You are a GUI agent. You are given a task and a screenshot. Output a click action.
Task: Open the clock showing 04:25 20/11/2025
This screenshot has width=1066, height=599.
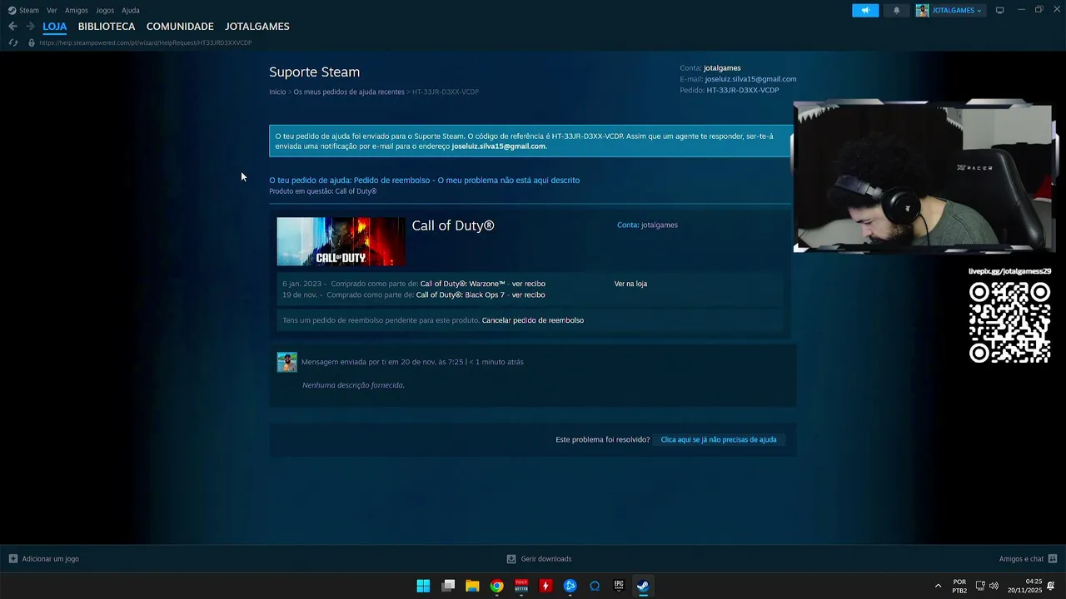point(1025,586)
